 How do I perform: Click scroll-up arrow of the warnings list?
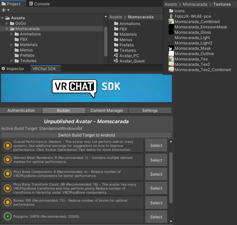171,142
